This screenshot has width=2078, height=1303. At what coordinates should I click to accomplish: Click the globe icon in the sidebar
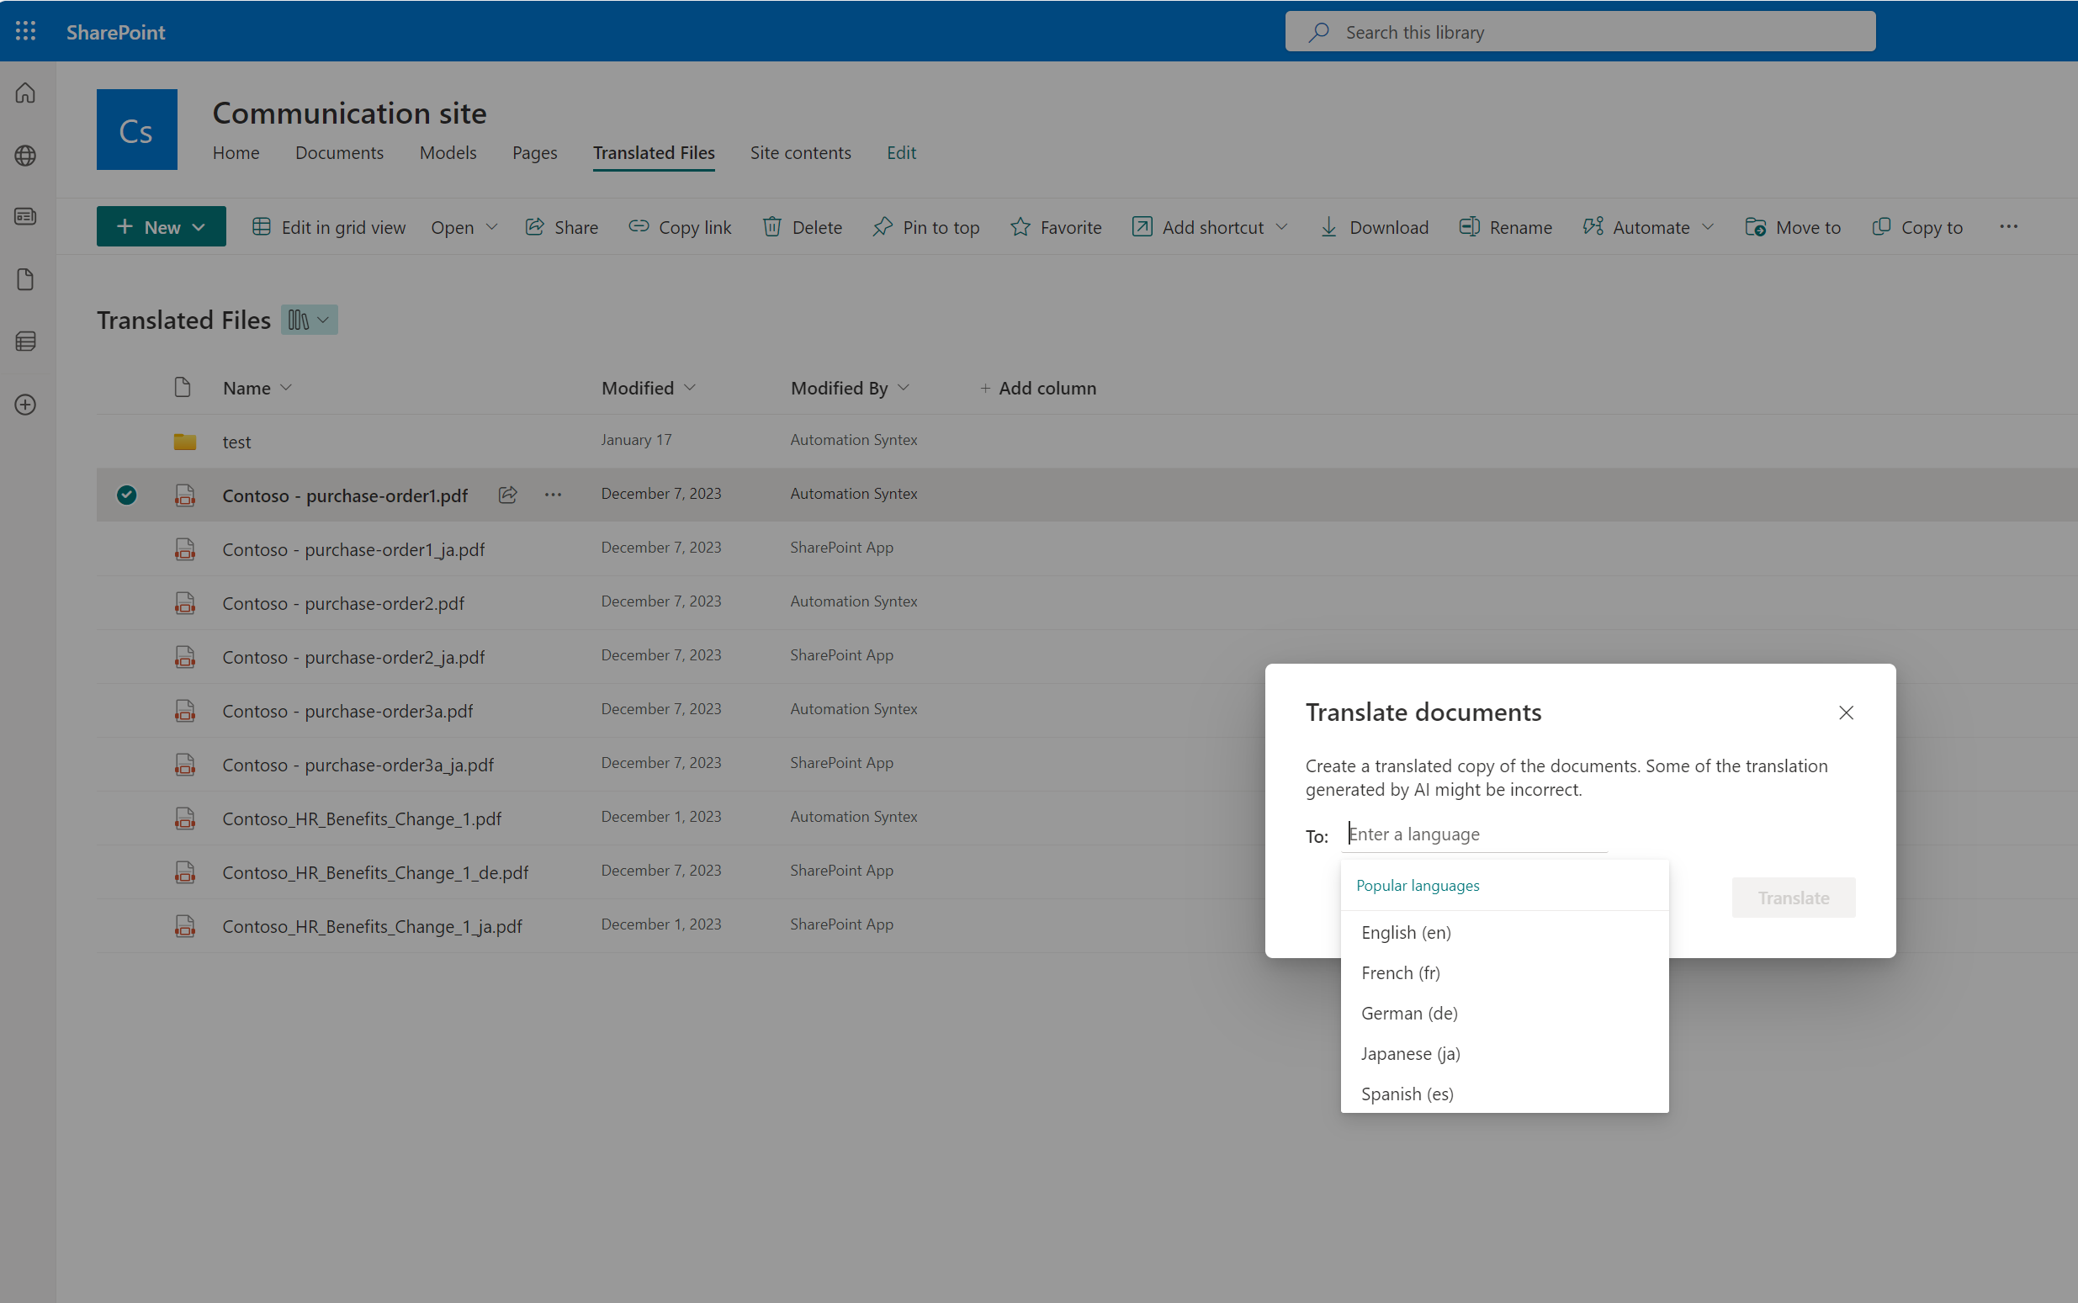pos(25,156)
